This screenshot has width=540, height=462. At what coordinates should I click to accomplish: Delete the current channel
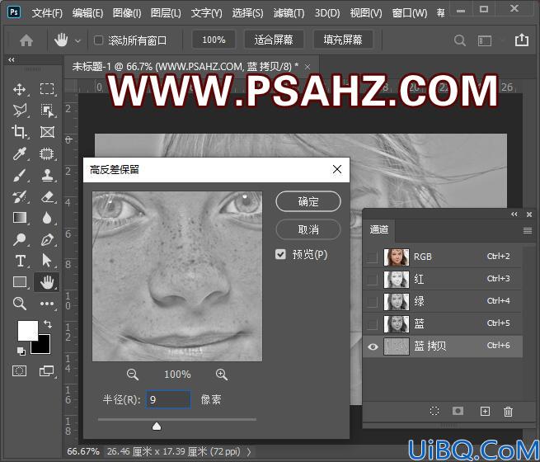click(x=508, y=412)
